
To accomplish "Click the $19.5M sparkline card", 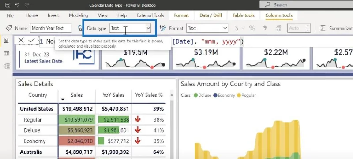I will pyautogui.click(x=135, y=59).
